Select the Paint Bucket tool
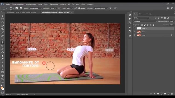Viewport: 175px width, 98px height. coord(2,52)
